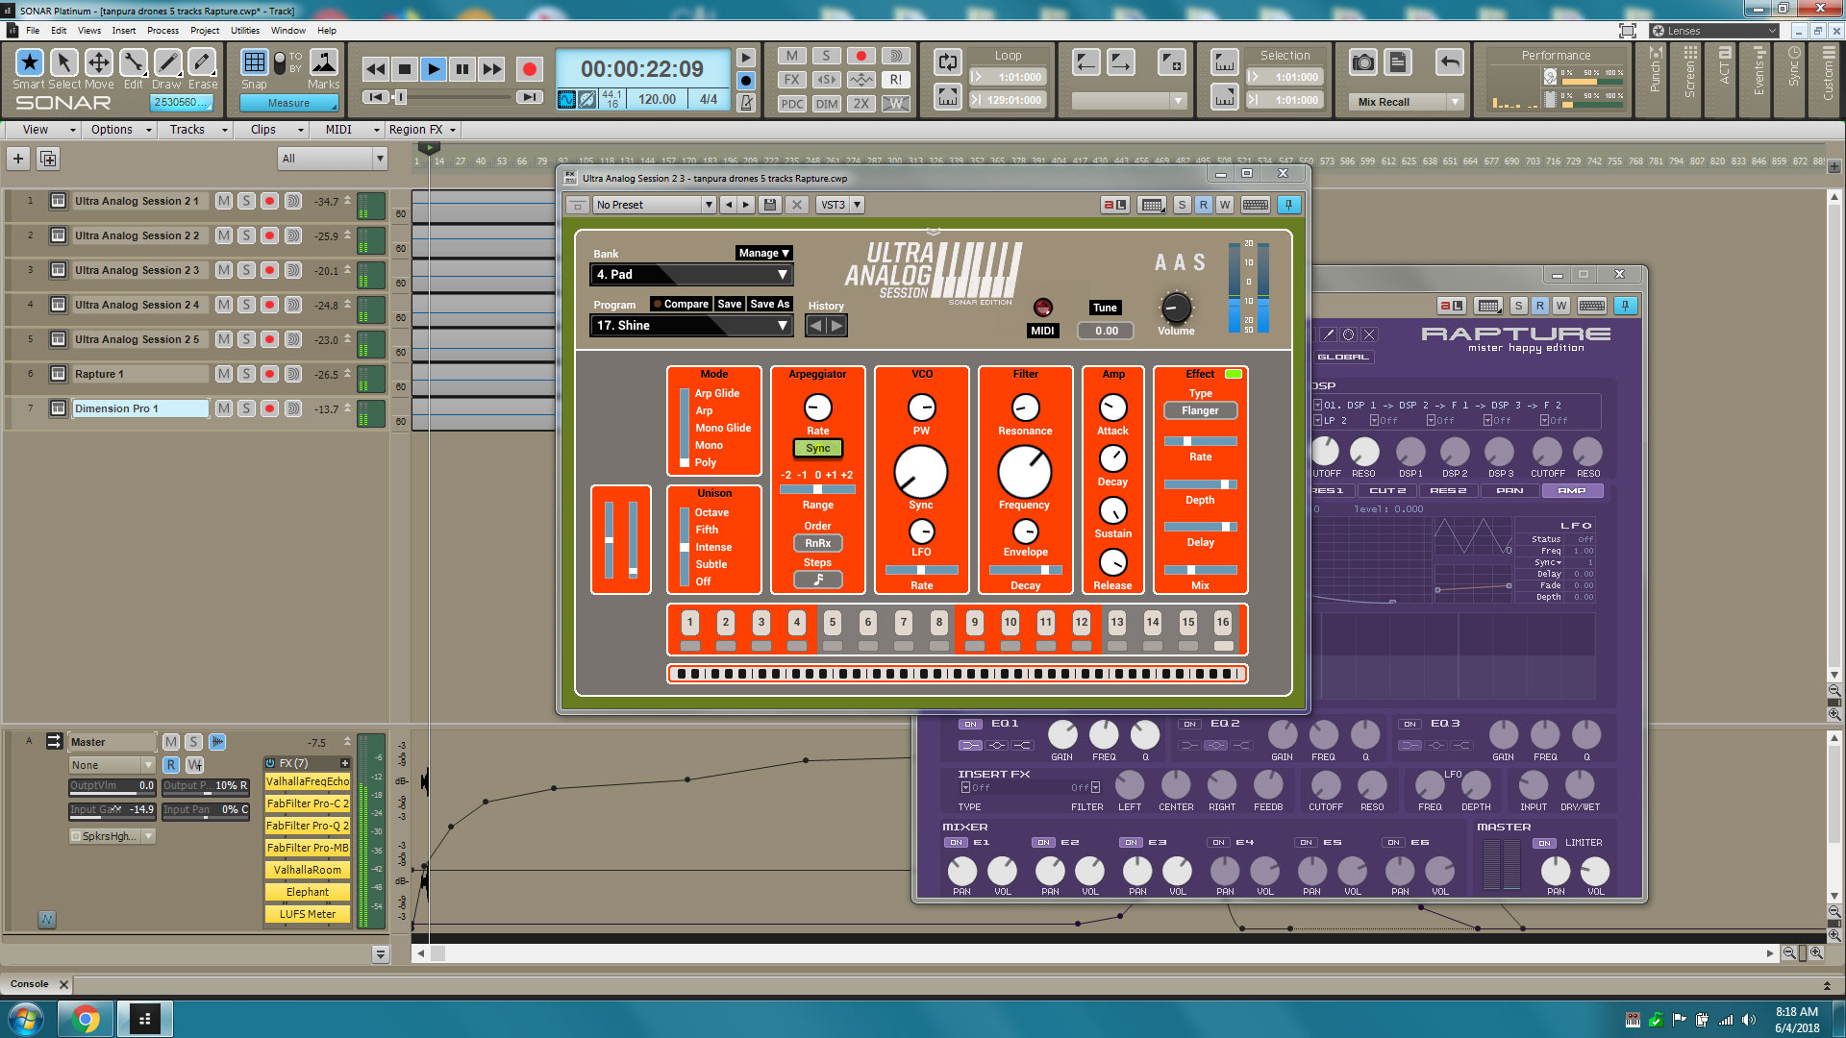The width and height of the screenshot is (1846, 1038).
Task: Click the Draw pencil tool
Action: point(167,63)
